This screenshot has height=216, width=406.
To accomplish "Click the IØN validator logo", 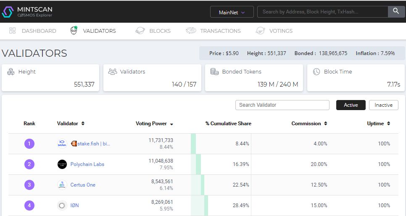I will coord(62,205).
